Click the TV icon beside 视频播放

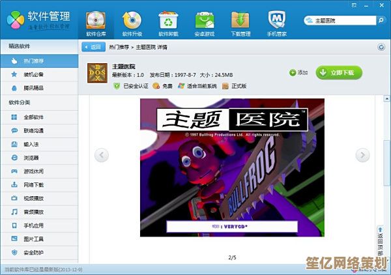(14, 198)
